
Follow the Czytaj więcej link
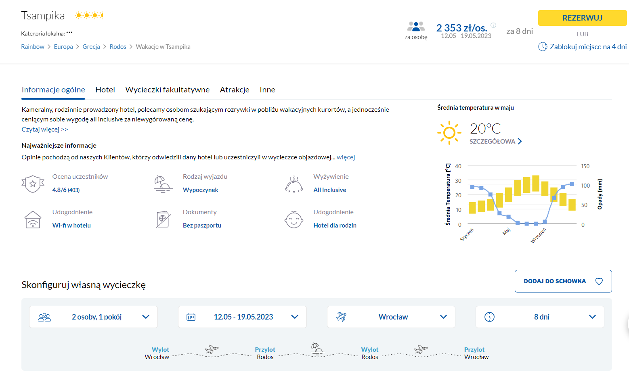44,130
